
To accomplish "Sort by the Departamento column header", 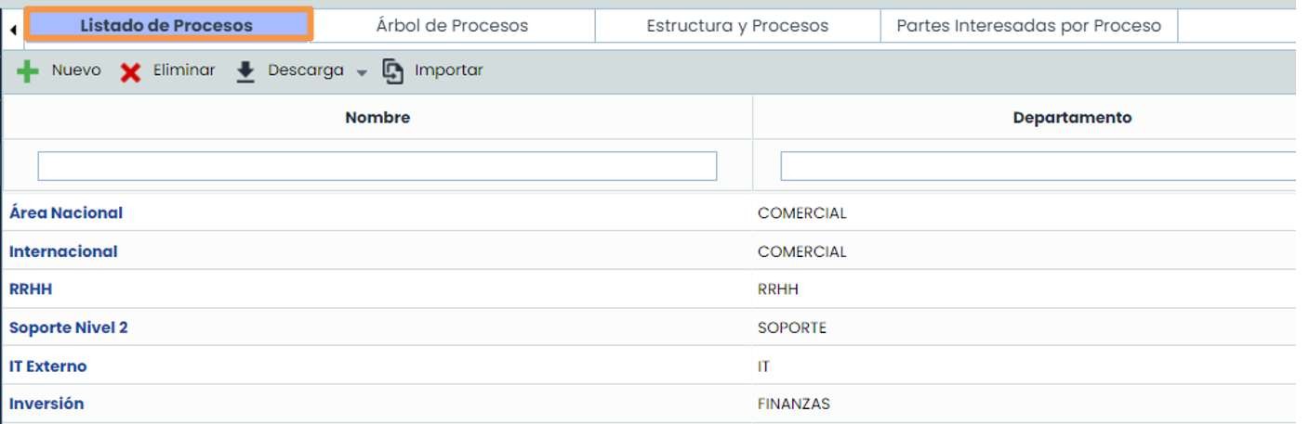I will click(1072, 118).
